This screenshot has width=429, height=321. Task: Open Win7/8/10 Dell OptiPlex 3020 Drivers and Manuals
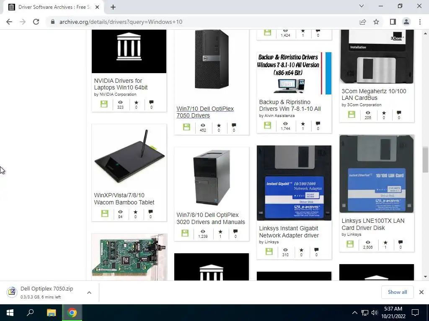[x=211, y=218]
